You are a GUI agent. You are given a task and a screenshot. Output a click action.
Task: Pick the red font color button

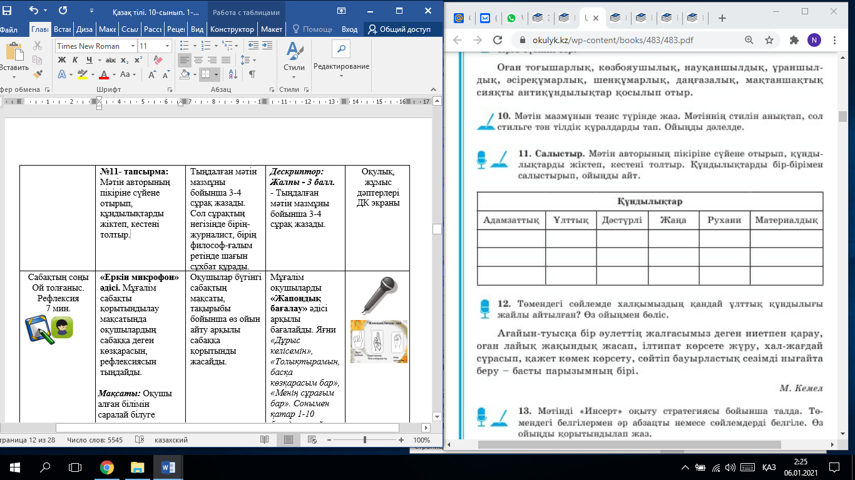pos(104,74)
